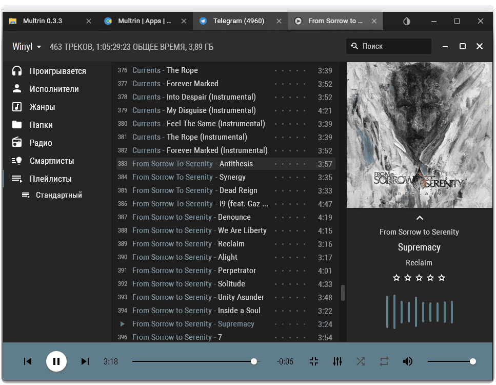The height and width of the screenshot is (385, 496).
Task: Switch to the From Sorrow to tab
Action: [335, 21]
